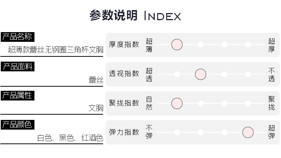The image size is (281, 158).
Task: Click the 超薄款蕾丝无钢圈三角杯文胸 product name text
Action: pos(55,50)
